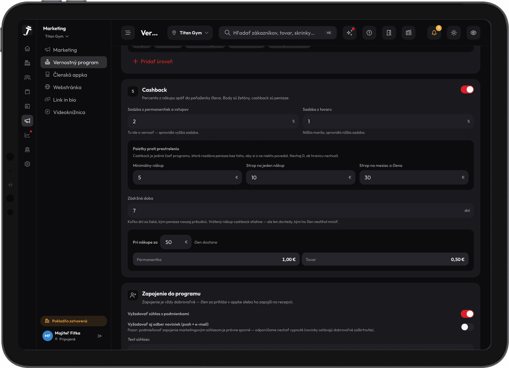
Task: Open the staff sidebar icon above settings
Action: coord(27,150)
